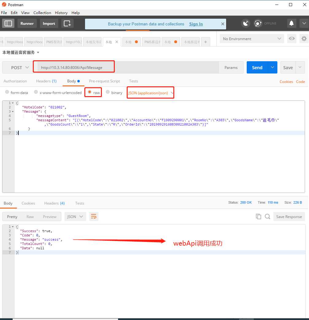This screenshot has height=320, width=309.
Task: Open manage environments gear icon
Action: click(304, 38)
